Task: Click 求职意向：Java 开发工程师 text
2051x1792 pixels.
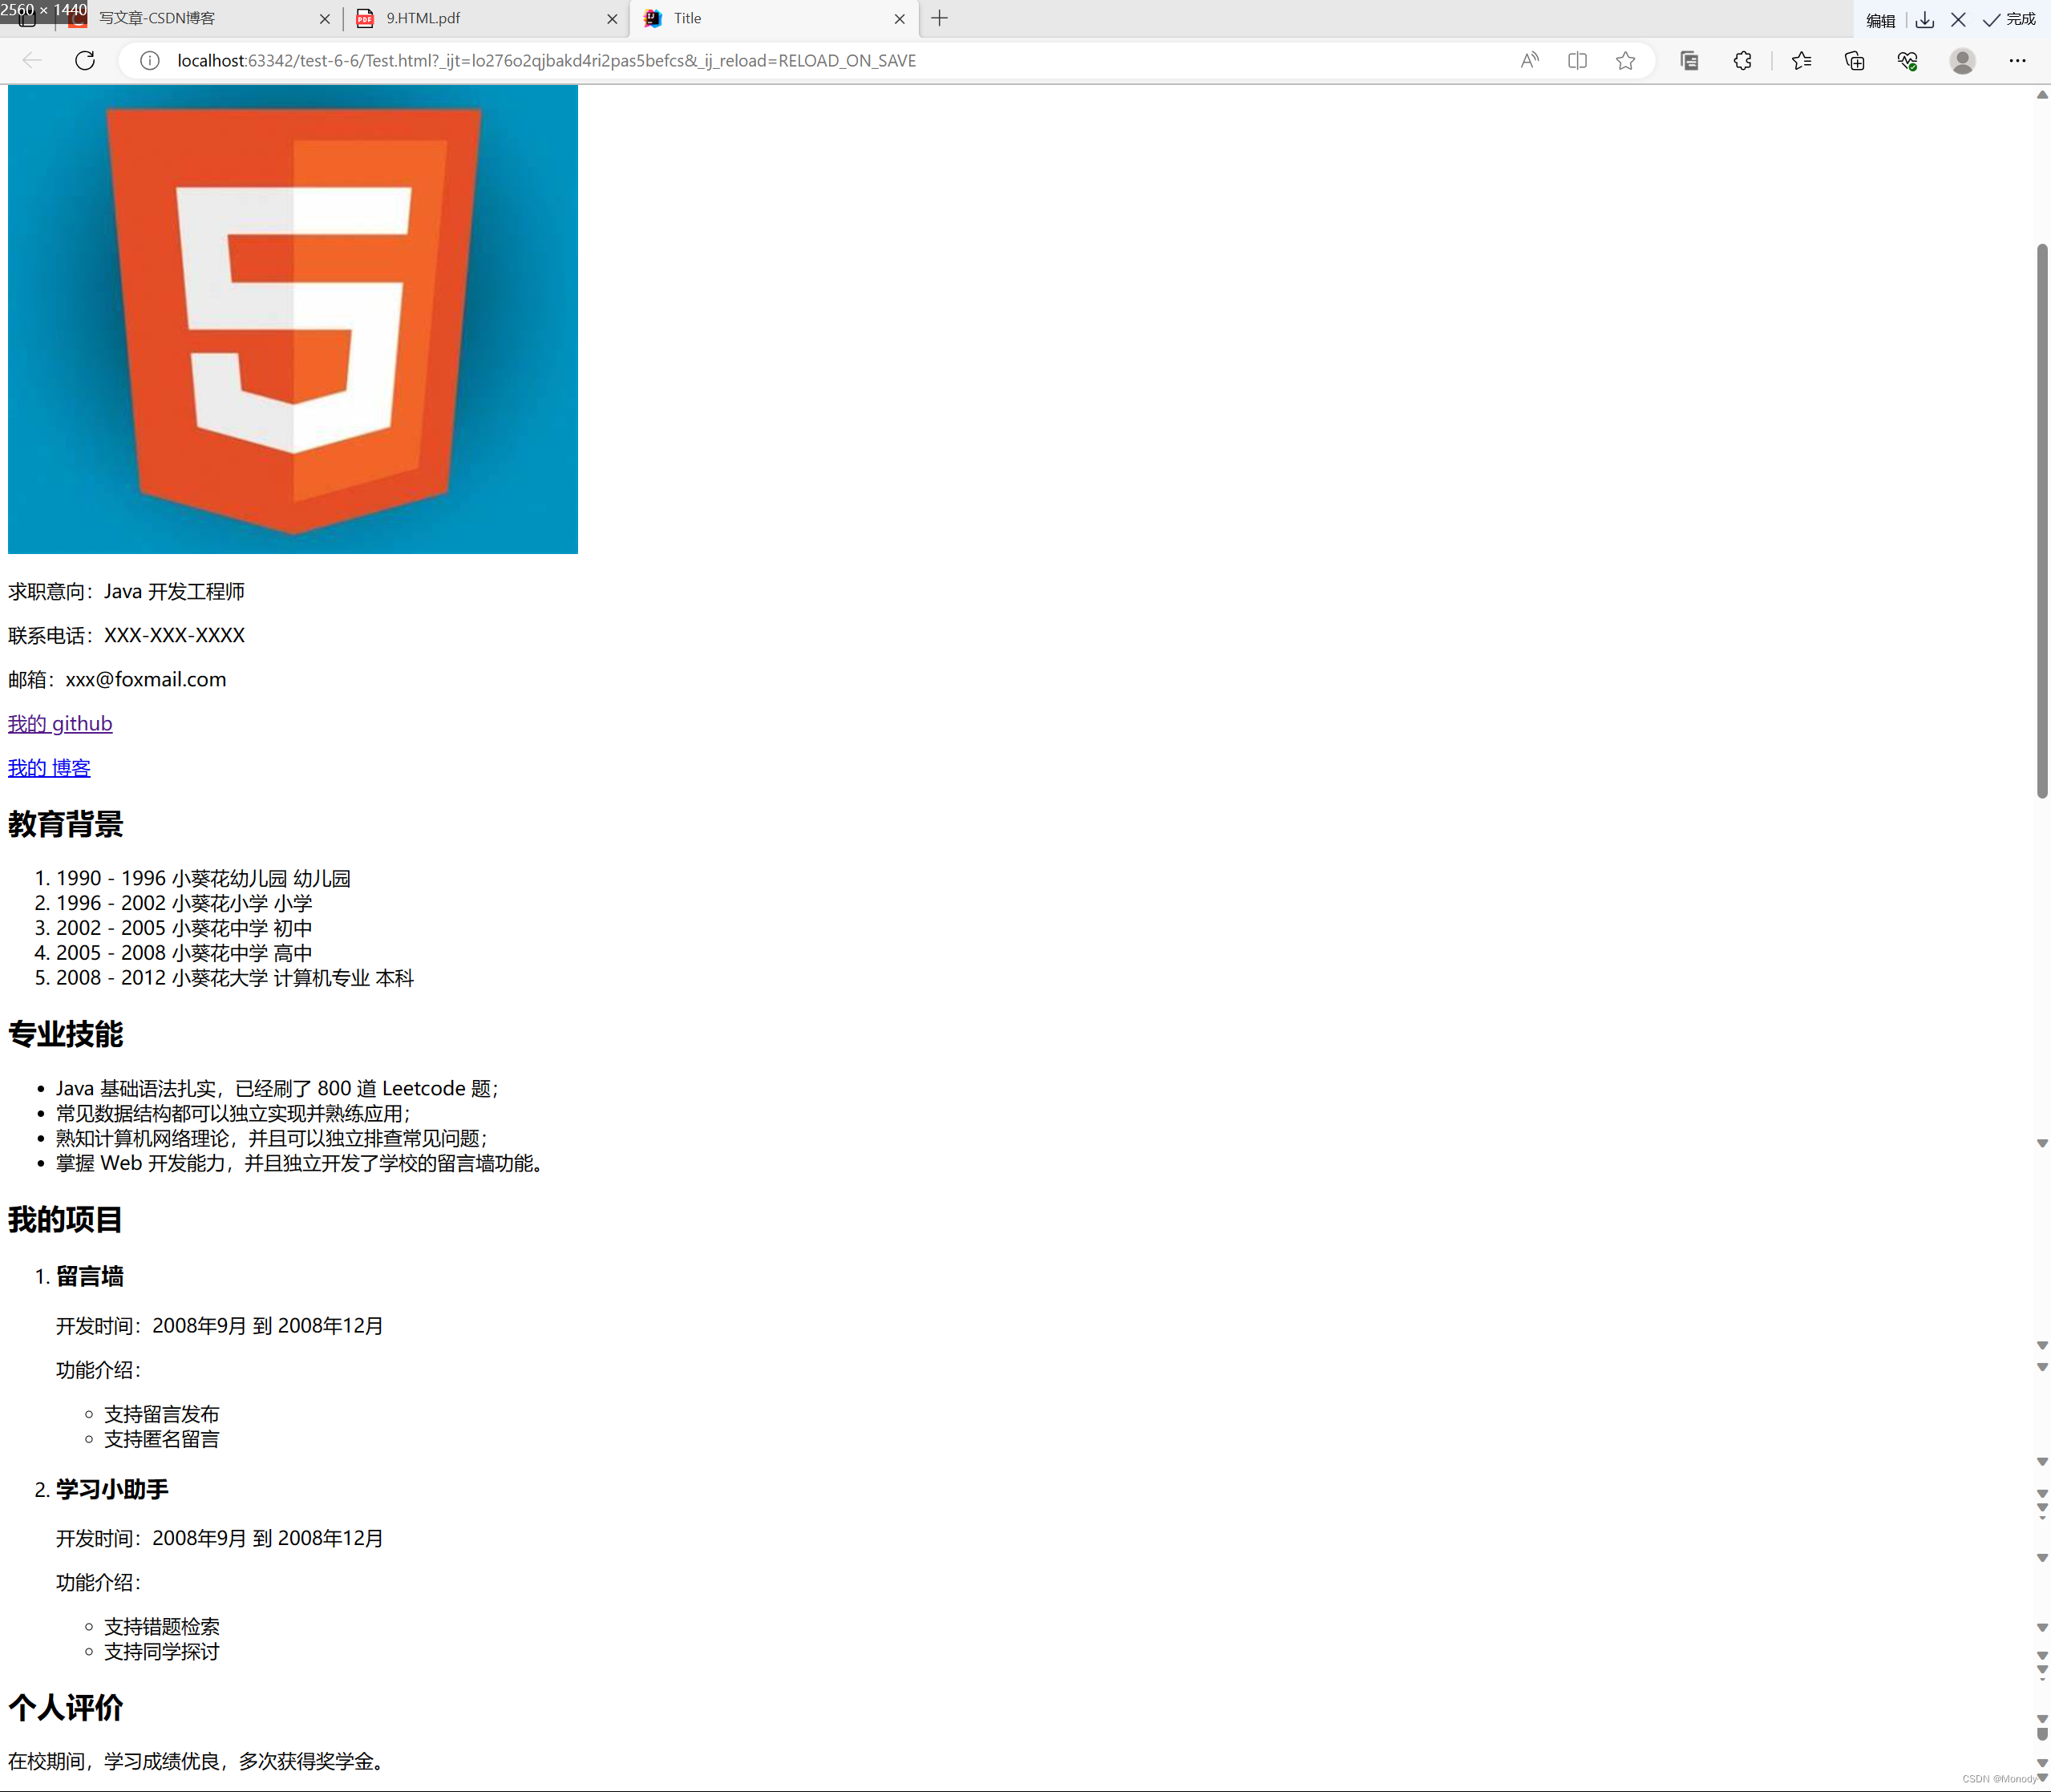Action: click(126, 591)
